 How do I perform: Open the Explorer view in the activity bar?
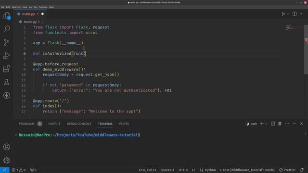pyautogui.click(x=6, y=16)
